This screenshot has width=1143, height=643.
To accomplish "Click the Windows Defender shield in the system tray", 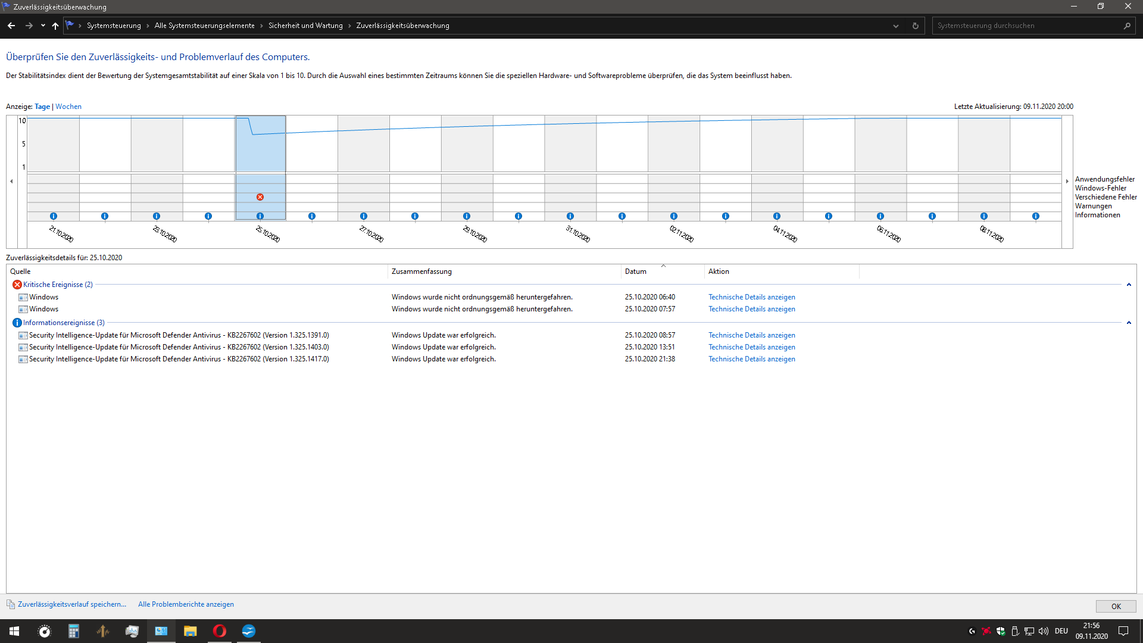I will [x=1001, y=631].
